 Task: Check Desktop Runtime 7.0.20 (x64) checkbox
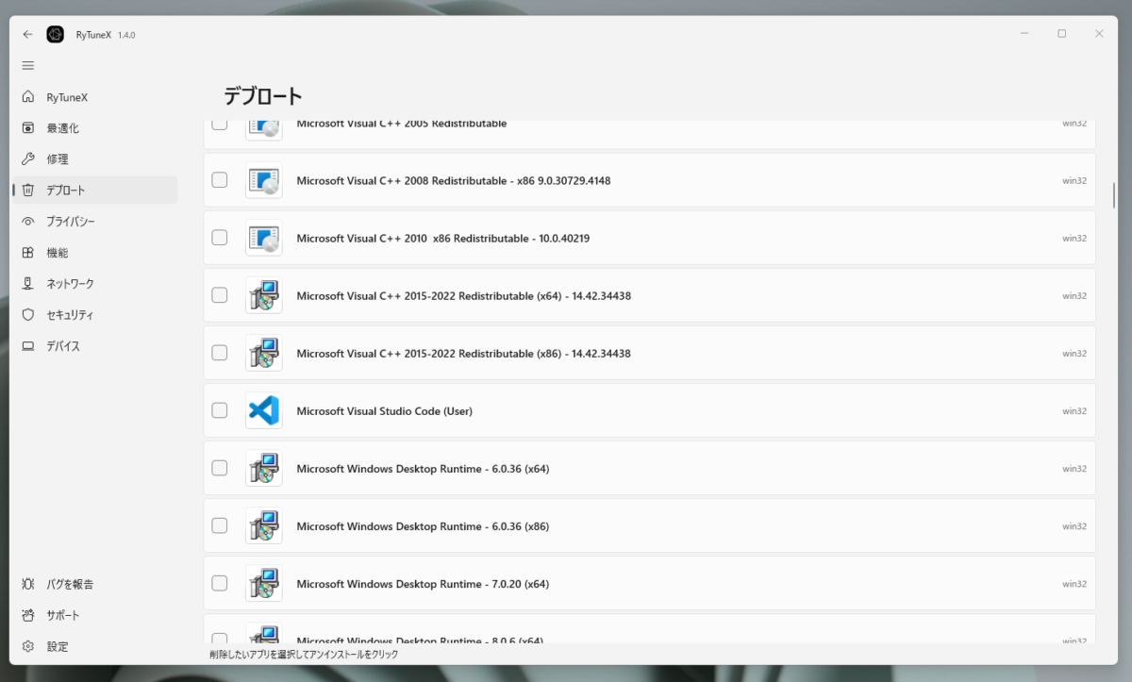219,583
